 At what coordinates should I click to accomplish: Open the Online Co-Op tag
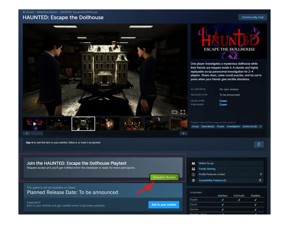(250, 127)
